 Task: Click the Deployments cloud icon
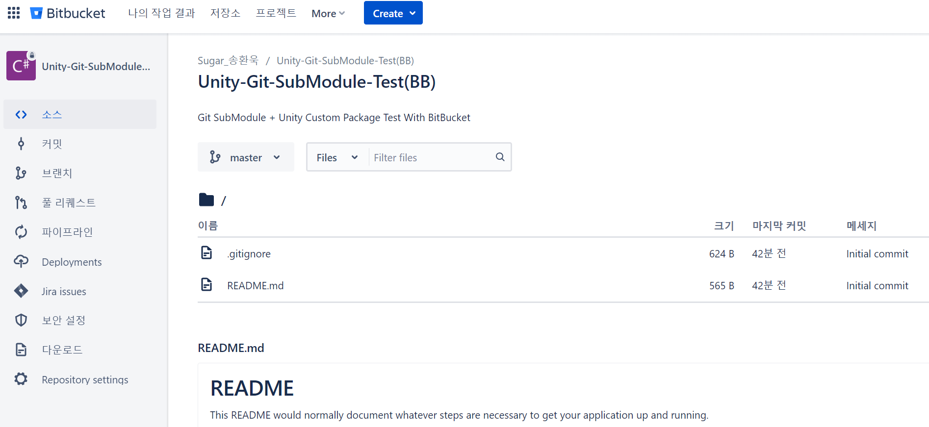click(21, 262)
